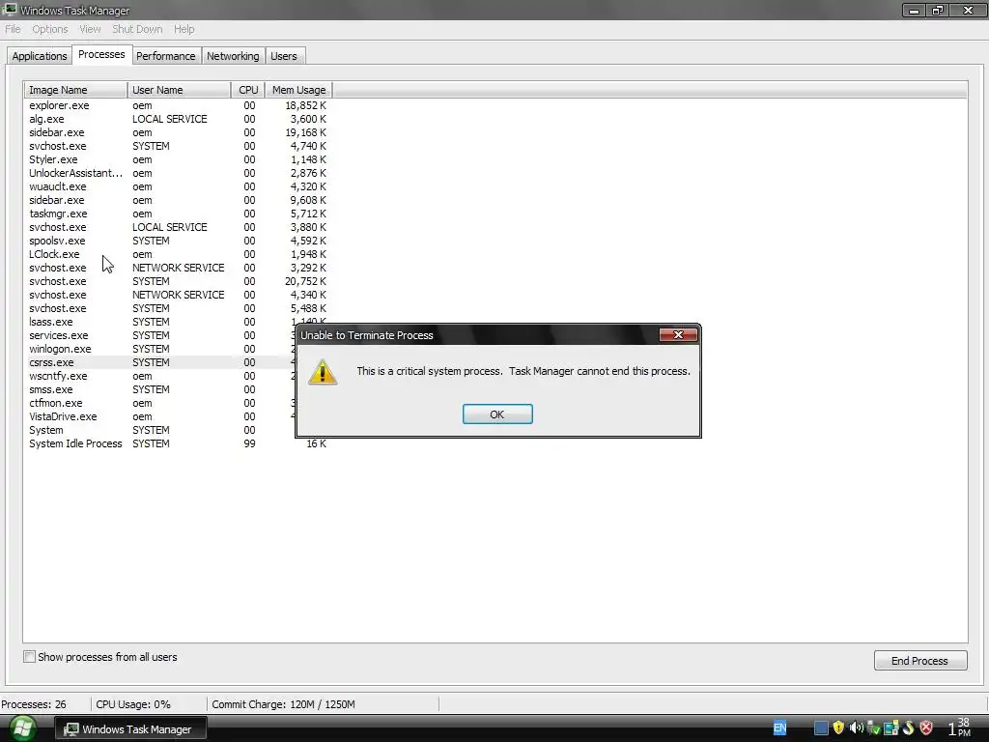The image size is (989, 742).
Task: Click the Styler S-shaped tray icon
Action: click(x=909, y=728)
